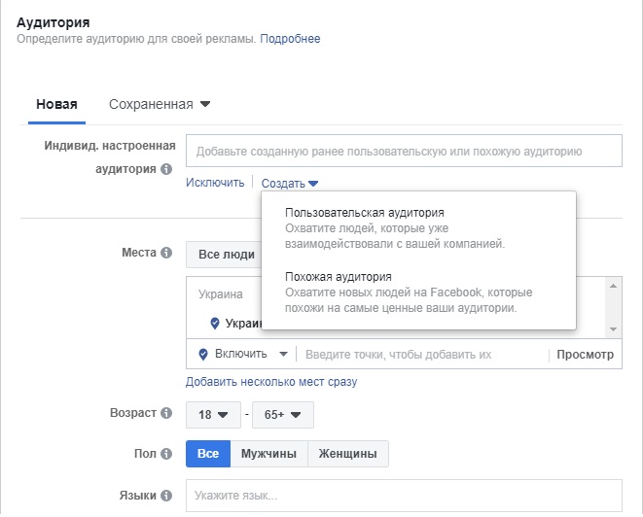Click the Исключить link

(x=215, y=183)
